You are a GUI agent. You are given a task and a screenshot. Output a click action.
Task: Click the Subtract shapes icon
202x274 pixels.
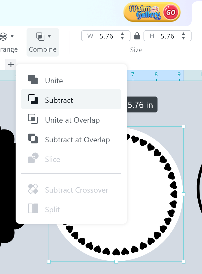[x=33, y=99]
